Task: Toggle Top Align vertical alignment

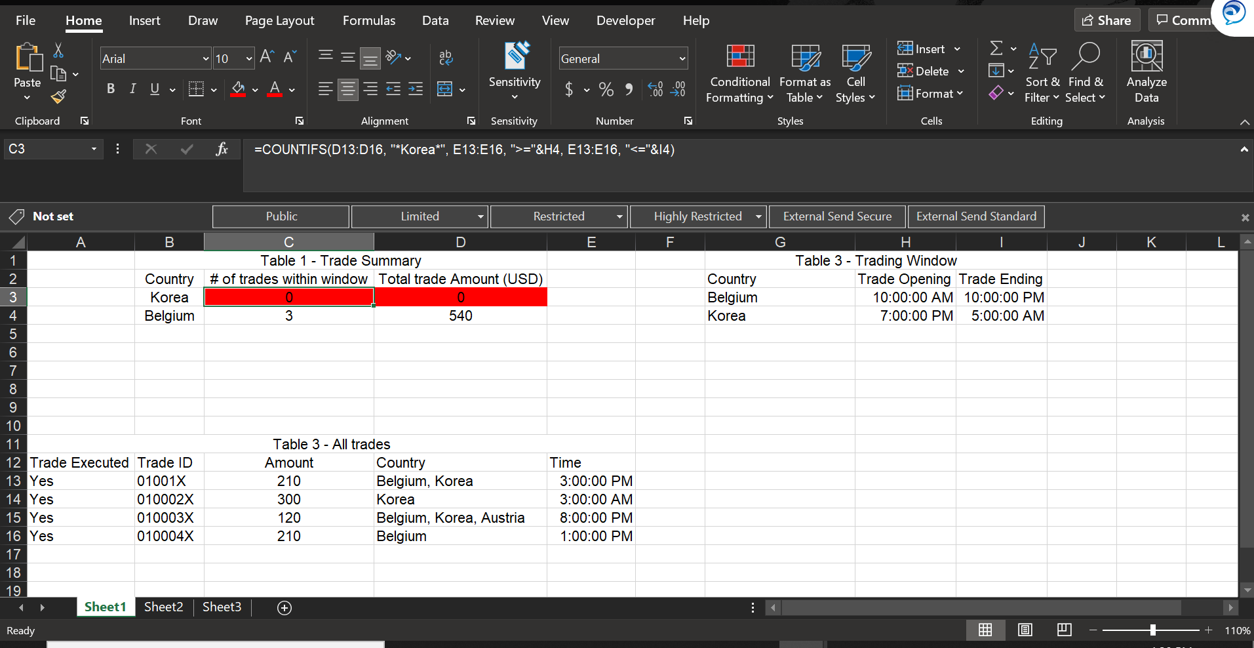Action: pyautogui.click(x=325, y=58)
